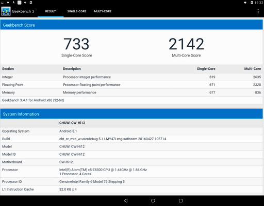Tap the Single-Core Score label
Image resolution: width=264 pixels, height=206 pixels.
pos(77,55)
